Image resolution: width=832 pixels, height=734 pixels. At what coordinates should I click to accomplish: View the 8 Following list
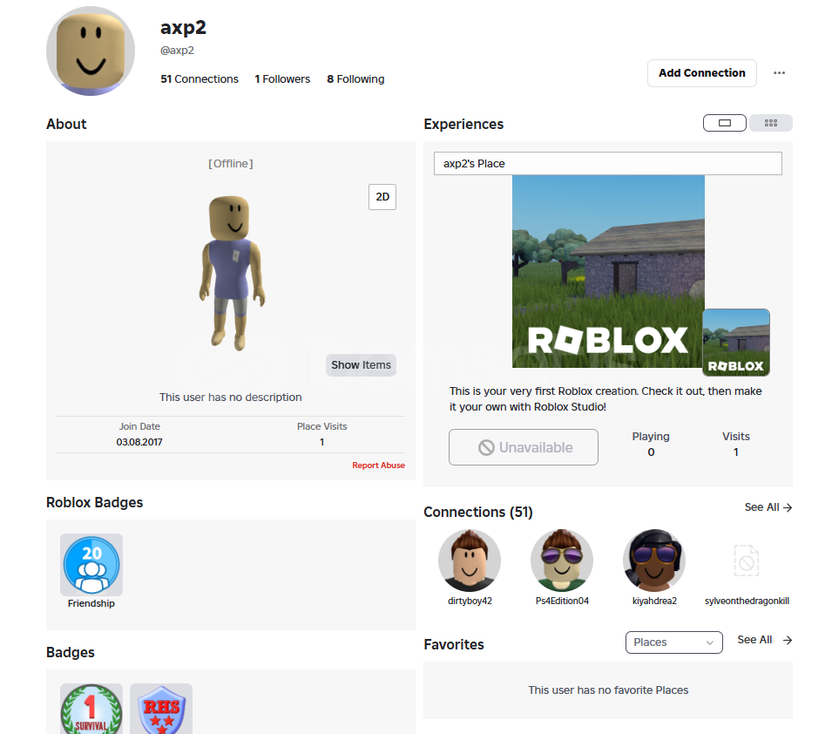[x=355, y=79]
